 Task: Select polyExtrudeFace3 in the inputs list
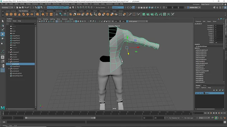pos(202,50)
